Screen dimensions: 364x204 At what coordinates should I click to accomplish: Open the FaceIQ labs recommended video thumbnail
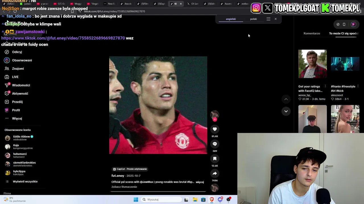(x=313, y=64)
